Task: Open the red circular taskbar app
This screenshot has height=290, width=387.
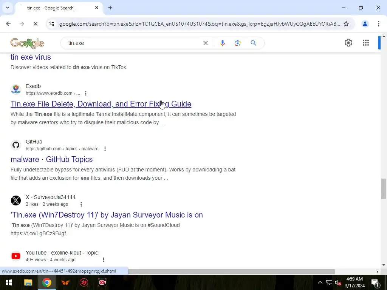Action: (84, 282)
